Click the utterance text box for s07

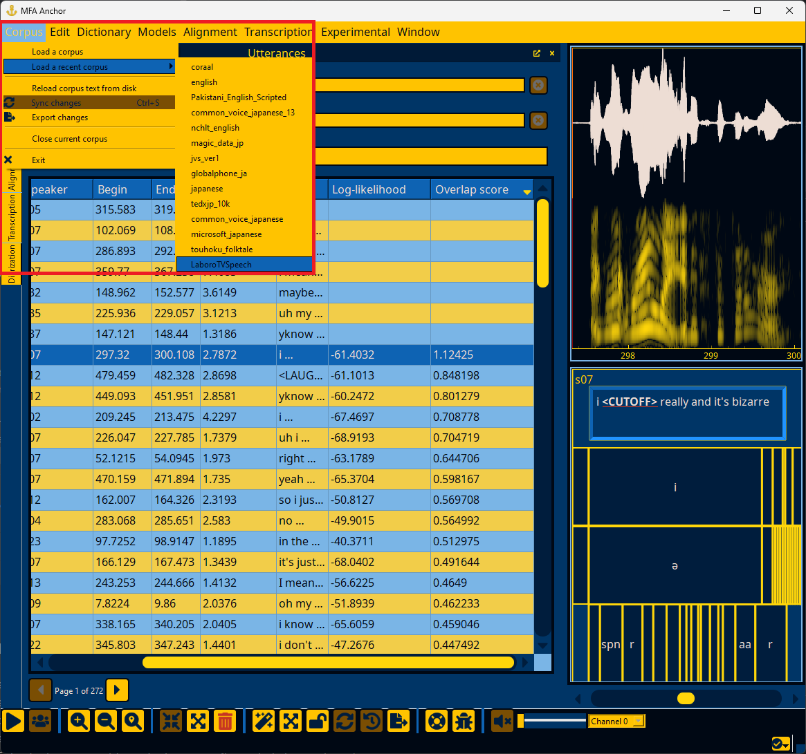click(687, 413)
